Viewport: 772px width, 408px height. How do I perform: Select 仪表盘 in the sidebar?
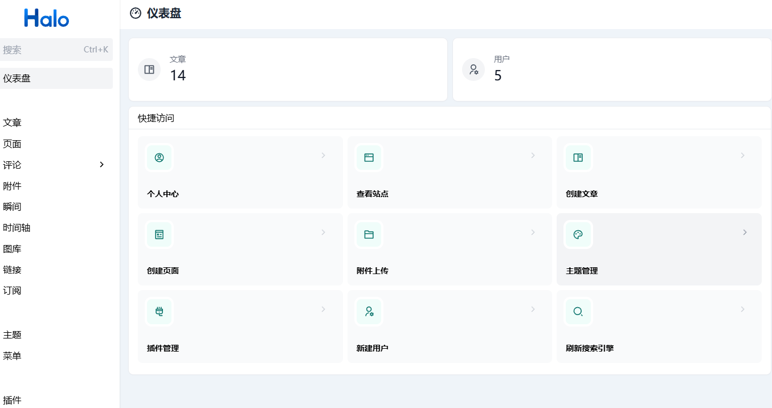pos(56,78)
